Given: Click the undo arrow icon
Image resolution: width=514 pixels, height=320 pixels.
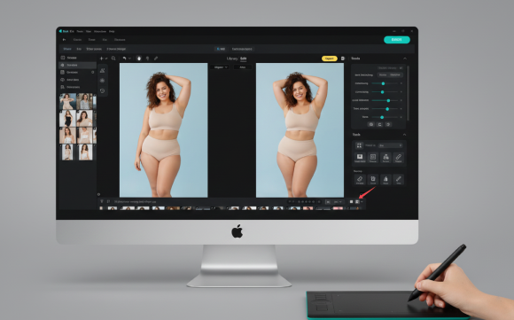Looking at the screenshot, I should point(125,59).
